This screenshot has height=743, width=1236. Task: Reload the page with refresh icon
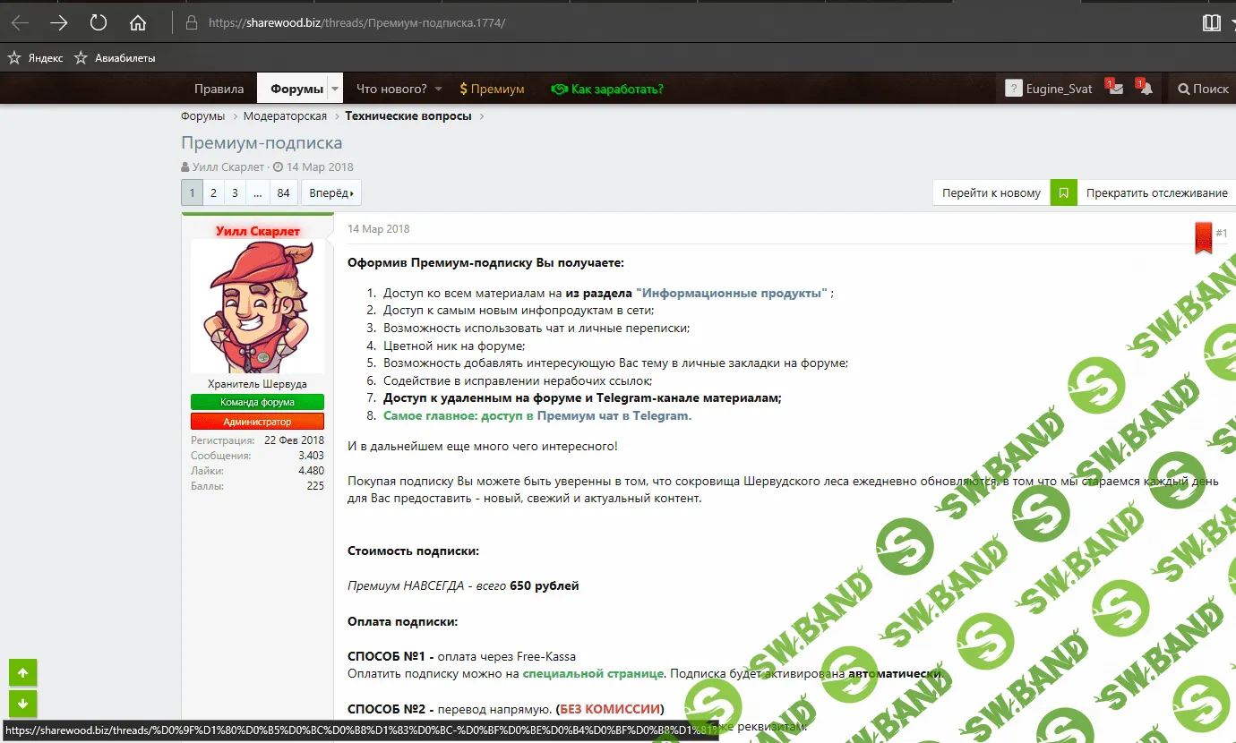(99, 23)
